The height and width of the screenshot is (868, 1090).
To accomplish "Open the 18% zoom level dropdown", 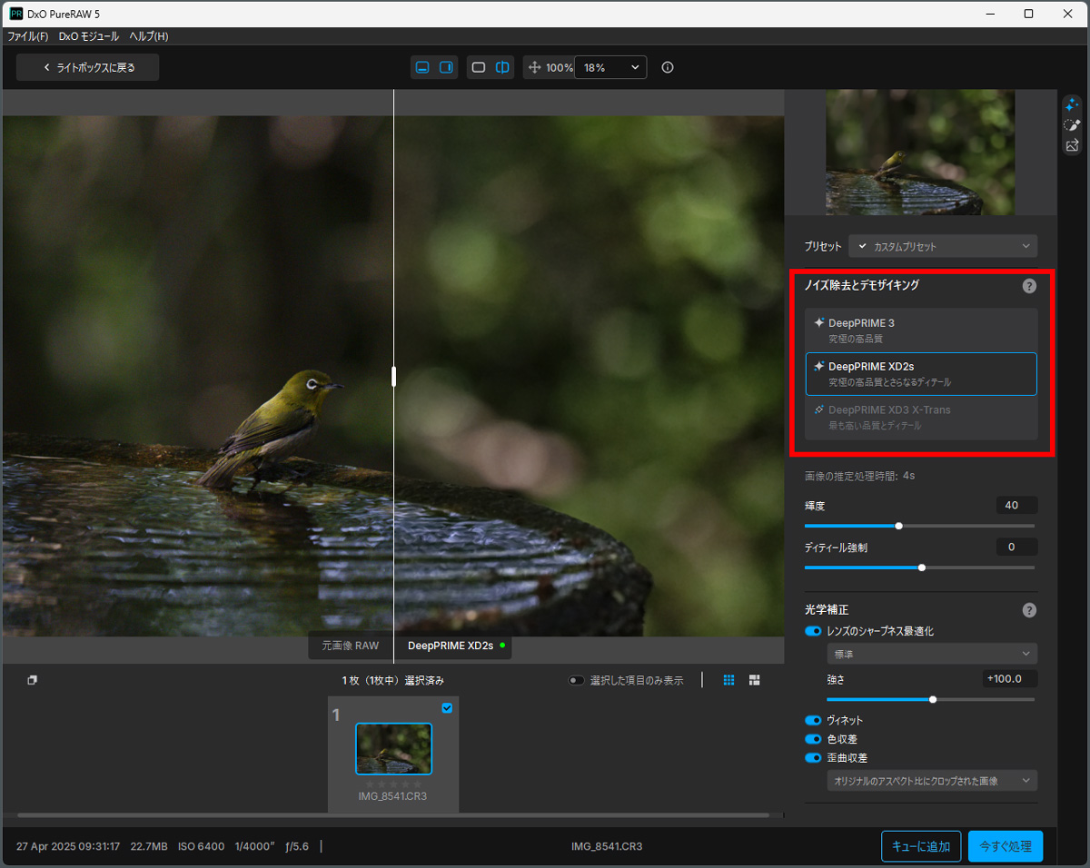I will point(610,67).
